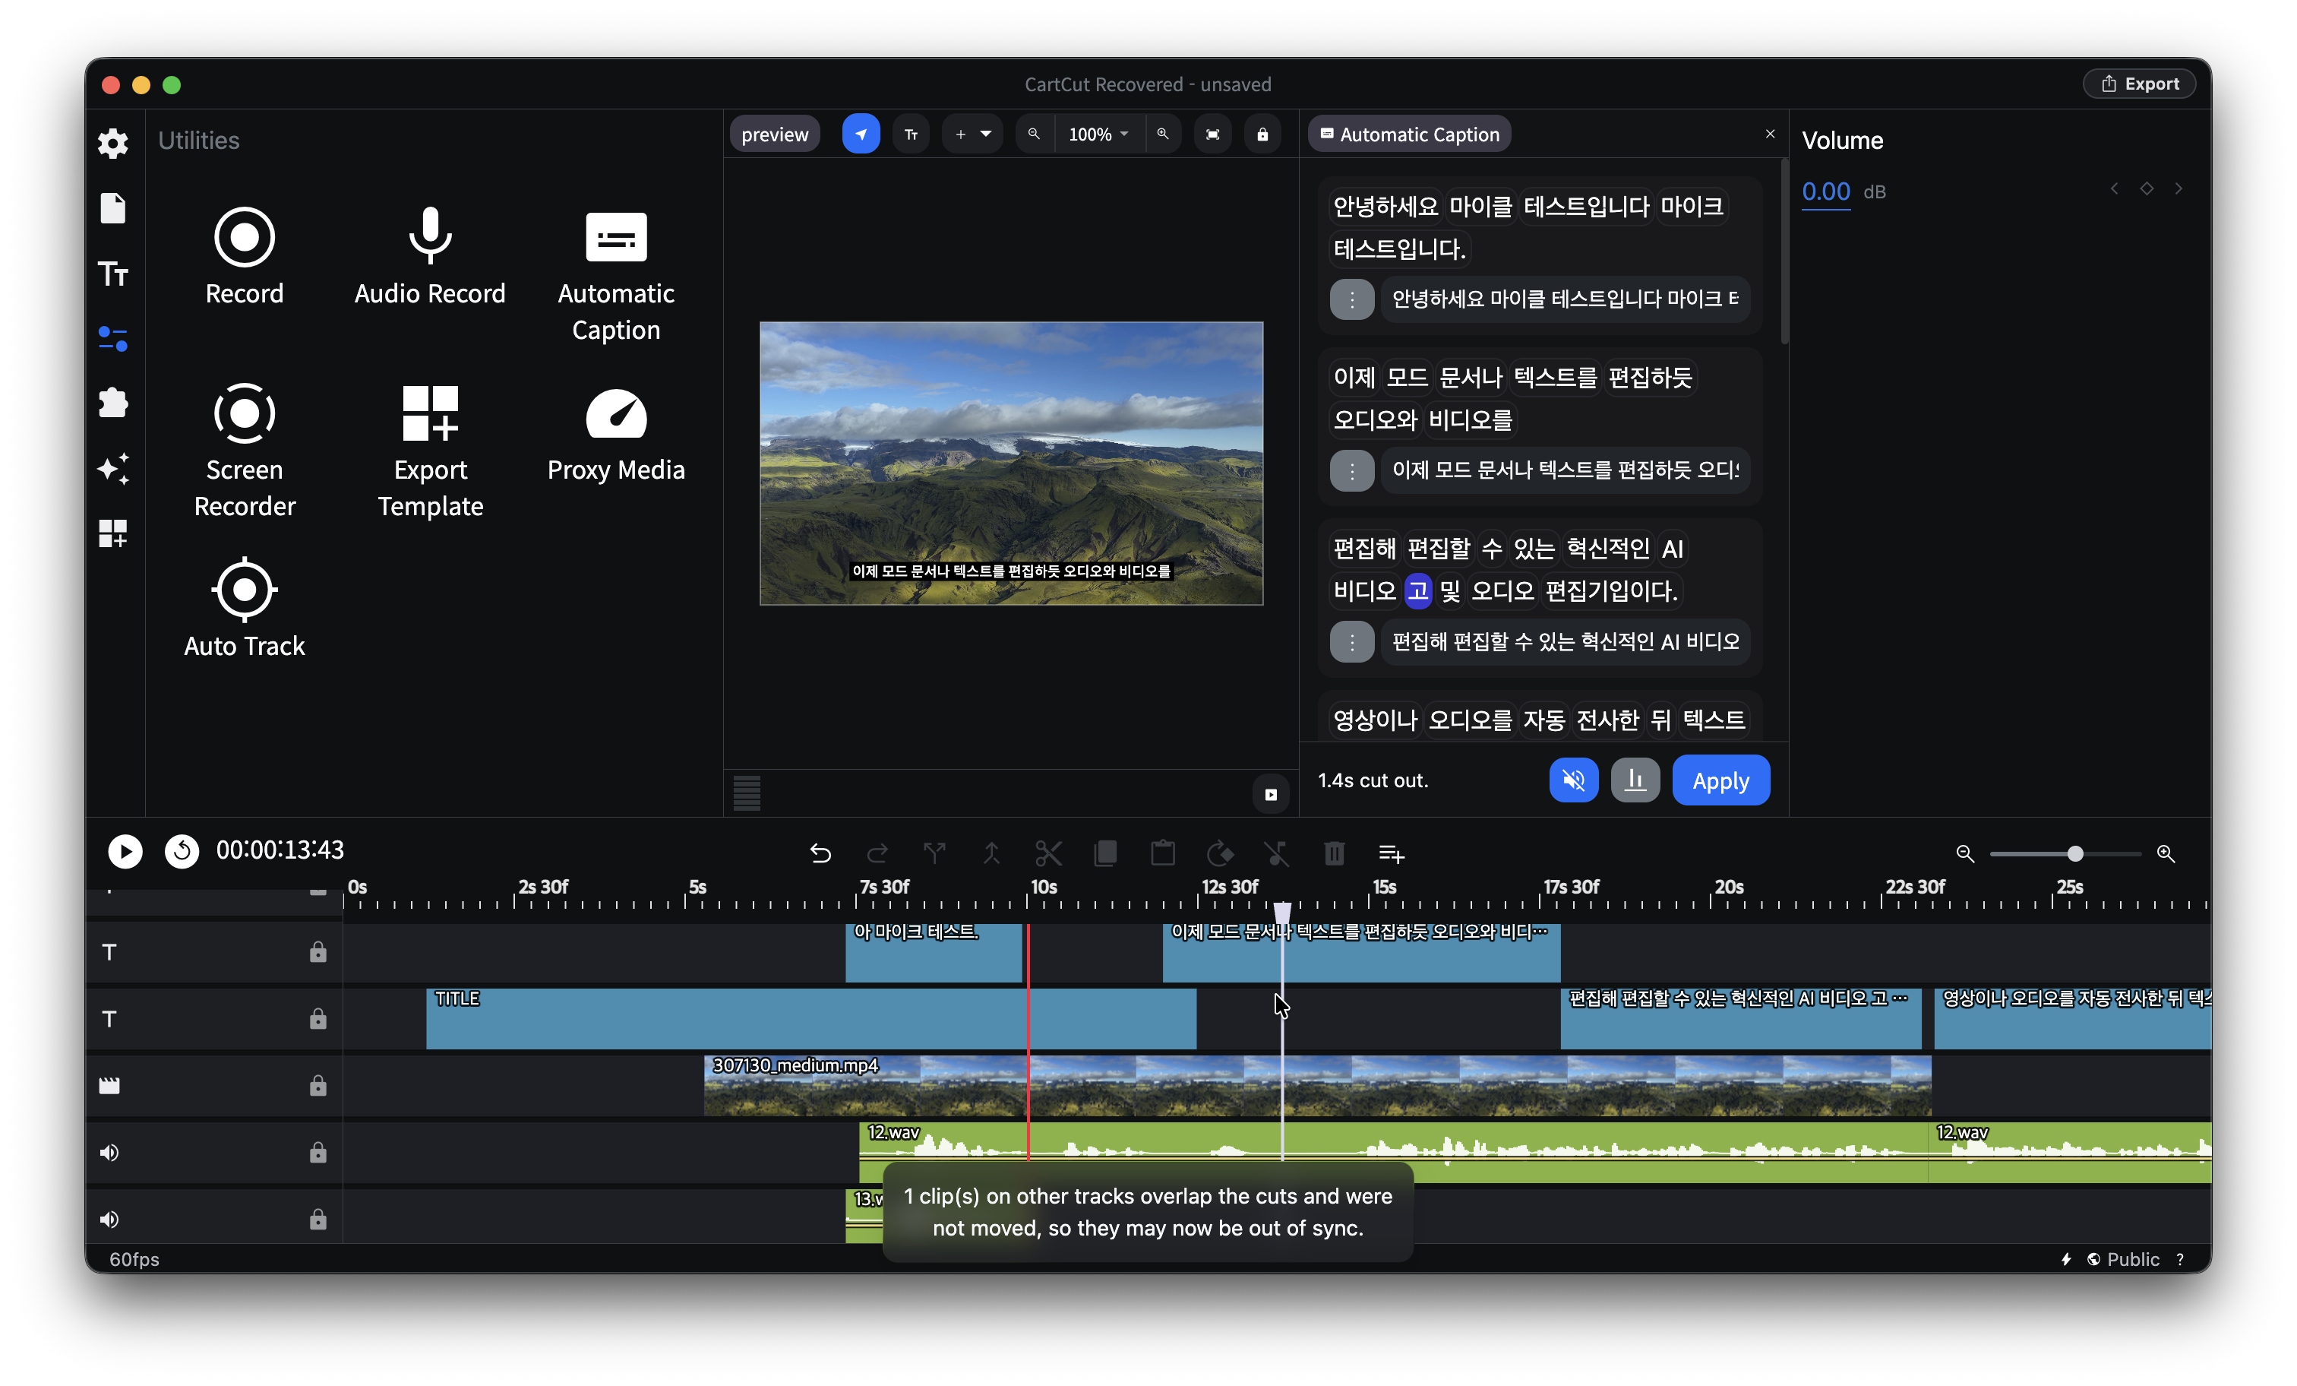Click the Apply button
This screenshot has height=1386, width=2297.
pyautogui.click(x=1720, y=780)
